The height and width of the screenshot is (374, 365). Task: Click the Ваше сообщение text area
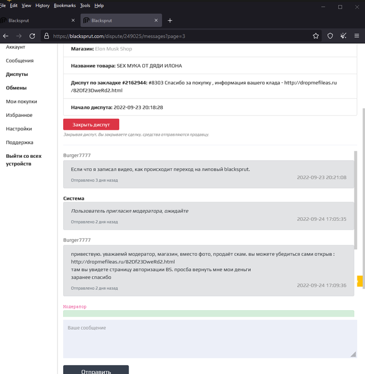(210, 339)
